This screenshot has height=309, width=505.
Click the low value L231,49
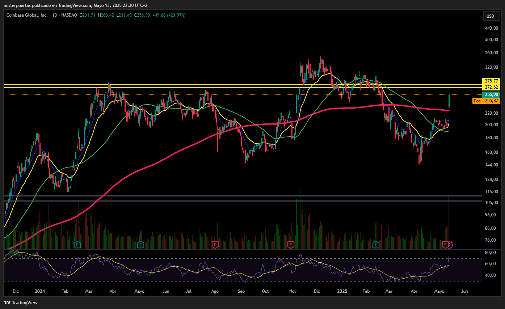pos(124,15)
